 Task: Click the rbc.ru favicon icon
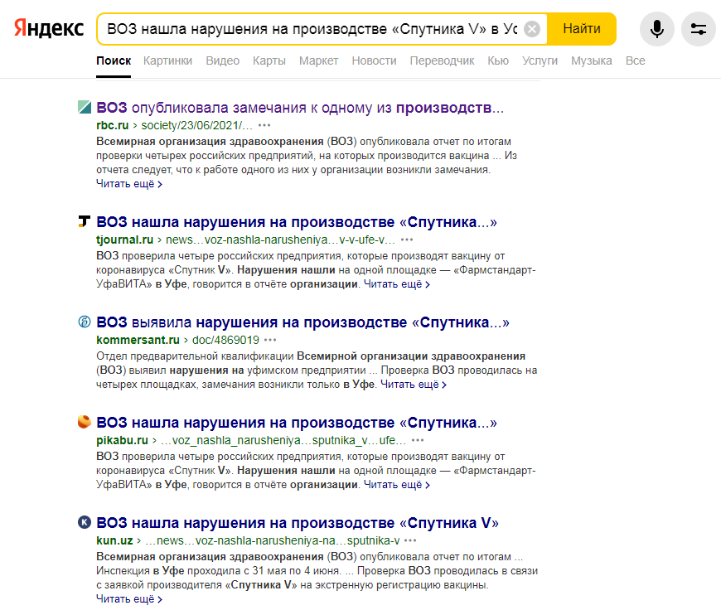click(x=84, y=107)
